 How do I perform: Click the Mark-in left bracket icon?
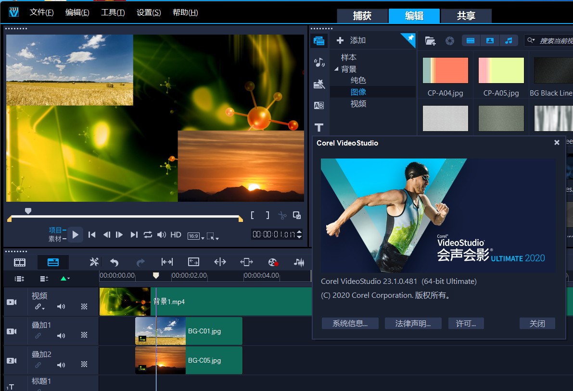(253, 215)
